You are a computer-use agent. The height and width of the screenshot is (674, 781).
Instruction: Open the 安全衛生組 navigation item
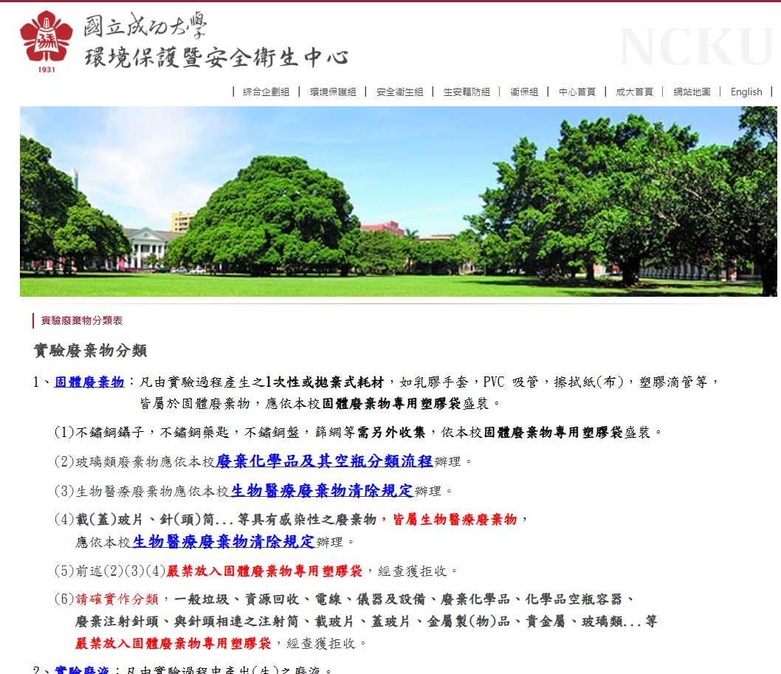(399, 92)
